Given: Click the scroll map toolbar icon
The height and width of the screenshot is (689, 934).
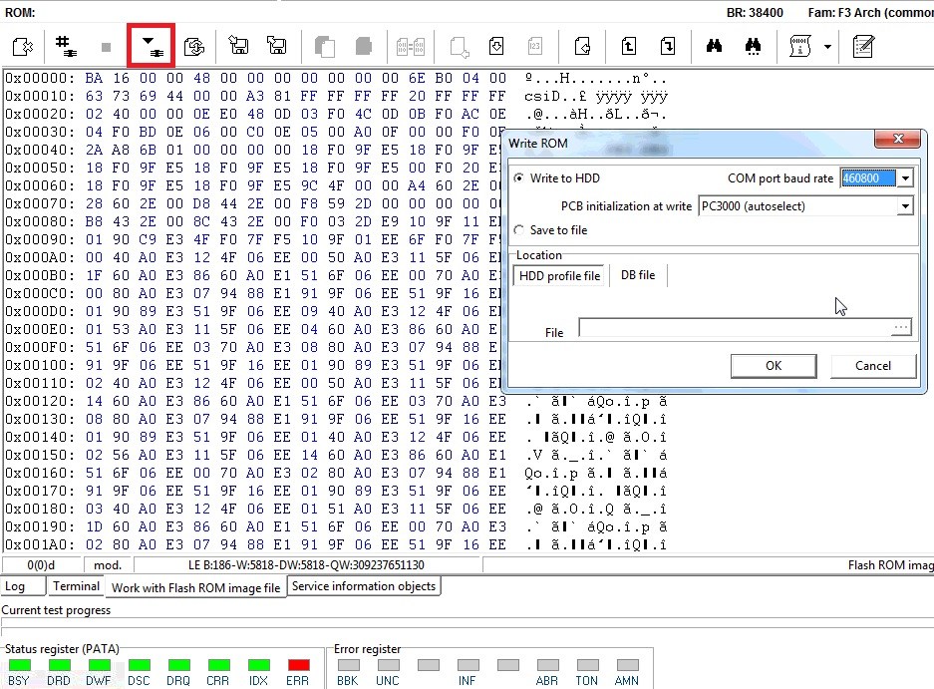Looking at the screenshot, I should (x=800, y=46).
